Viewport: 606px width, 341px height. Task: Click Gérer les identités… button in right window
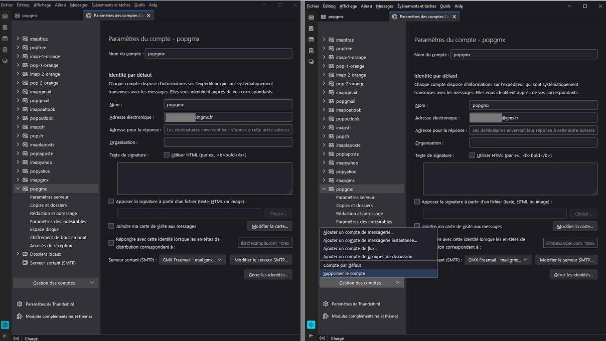pos(573,275)
